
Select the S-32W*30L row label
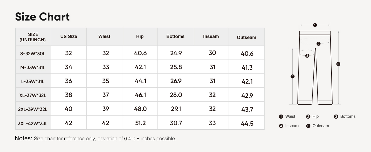33,53
